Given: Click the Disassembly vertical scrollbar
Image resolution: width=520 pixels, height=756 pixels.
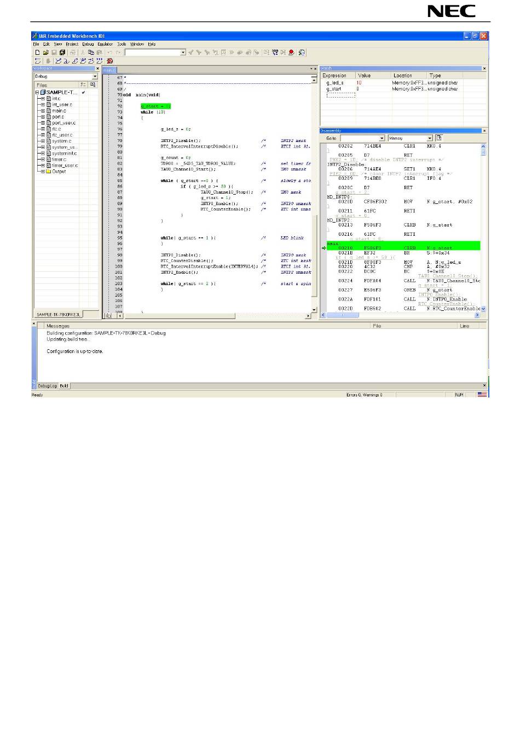Looking at the screenshot, I should (x=483, y=228).
